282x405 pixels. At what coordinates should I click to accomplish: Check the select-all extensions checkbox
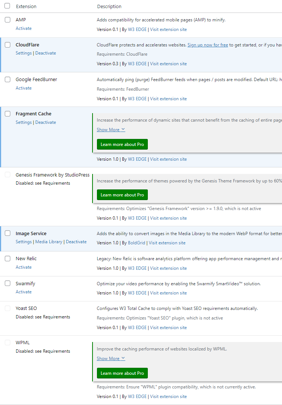point(7,6)
